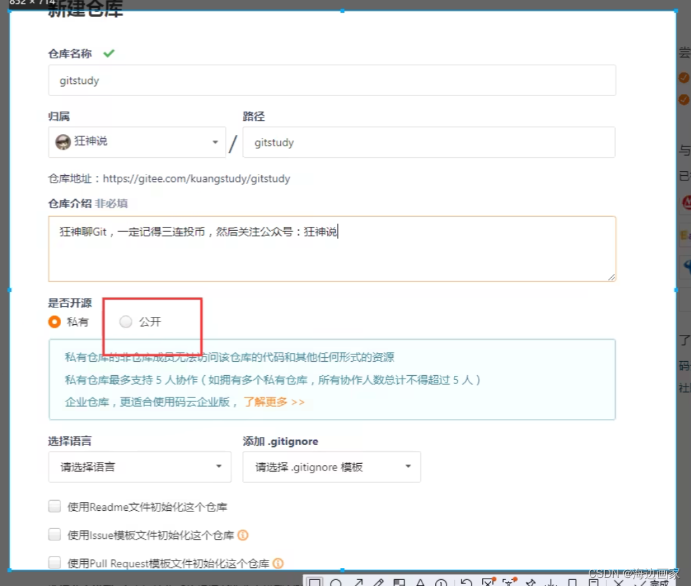Click the 仓库介绍 description text area
The image size is (691, 586).
click(x=332, y=248)
